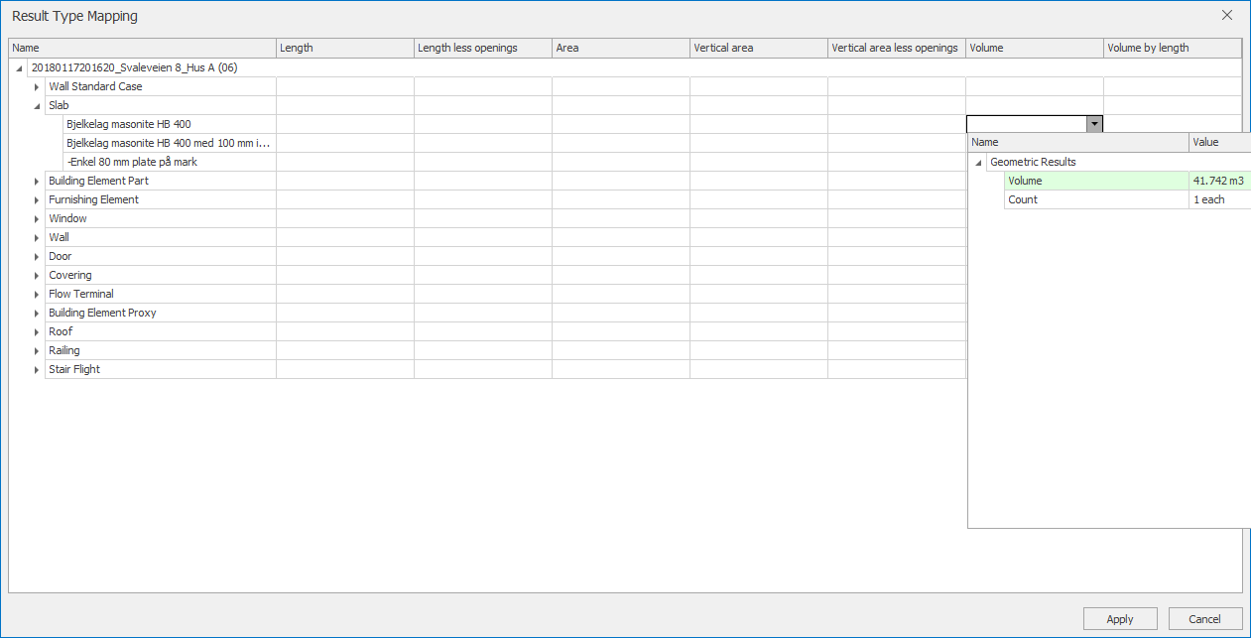Collapse the Slab tree node

tap(37, 106)
